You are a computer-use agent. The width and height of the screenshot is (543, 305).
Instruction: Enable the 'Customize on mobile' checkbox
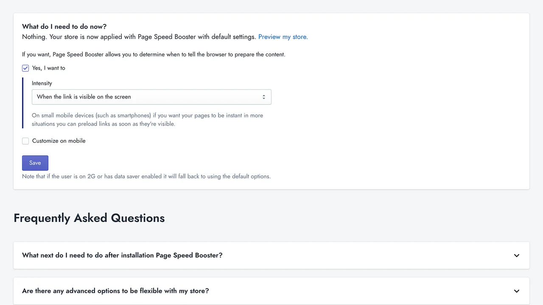(x=25, y=141)
